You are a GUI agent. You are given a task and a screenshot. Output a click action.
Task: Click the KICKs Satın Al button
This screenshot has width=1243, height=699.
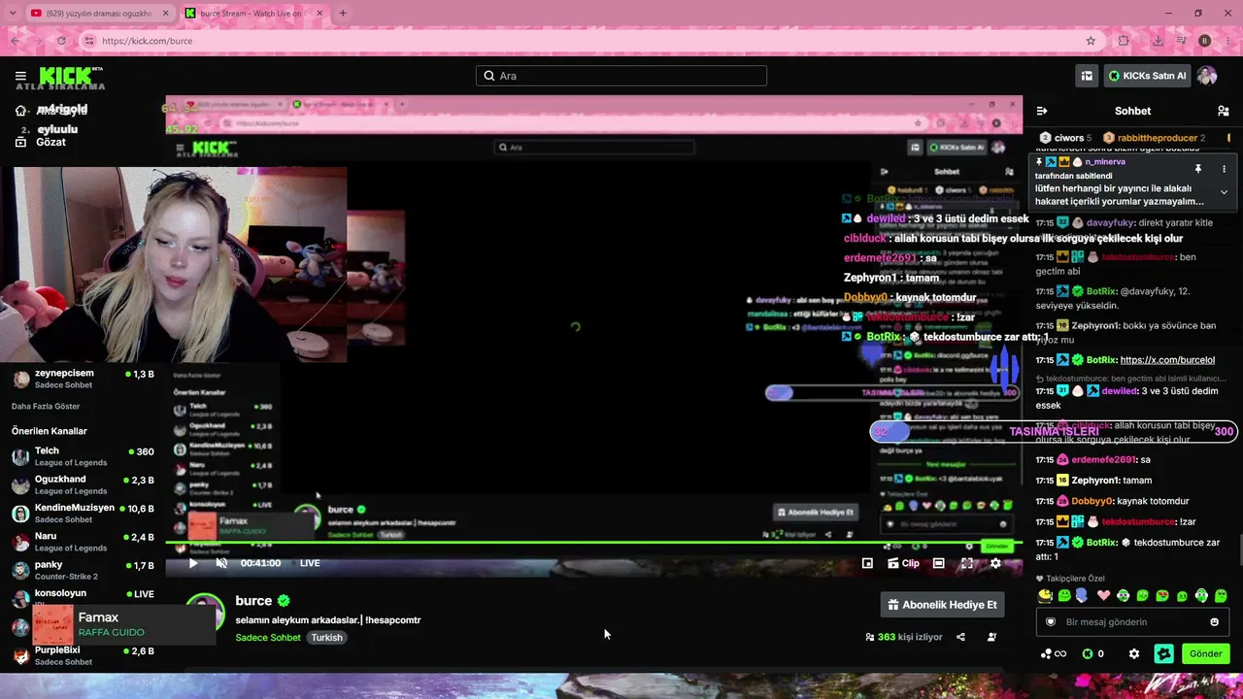1148,76
